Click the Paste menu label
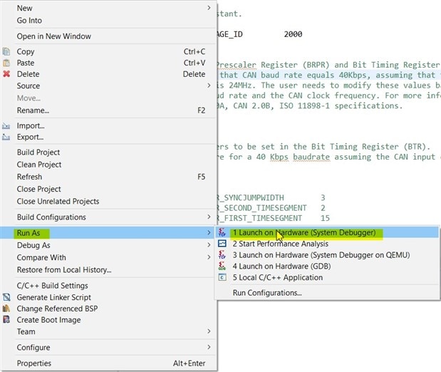The image size is (441, 372). [26, 63]
